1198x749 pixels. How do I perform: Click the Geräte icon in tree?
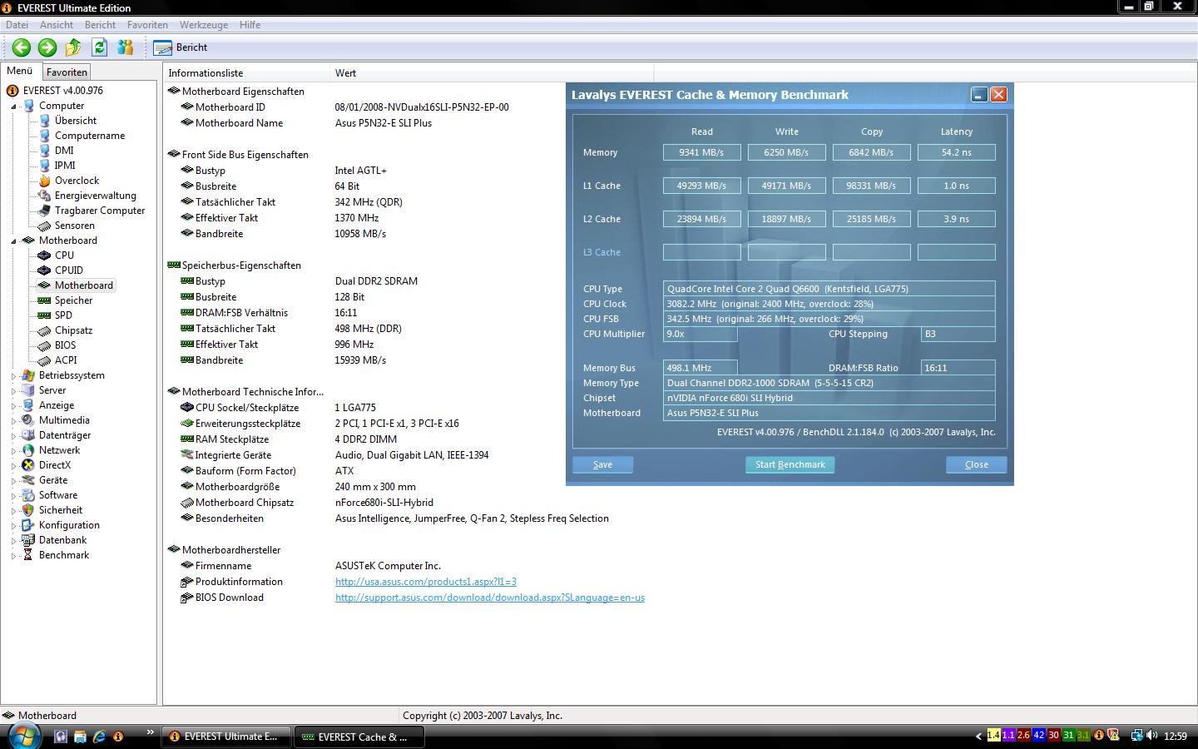point(29,480)
